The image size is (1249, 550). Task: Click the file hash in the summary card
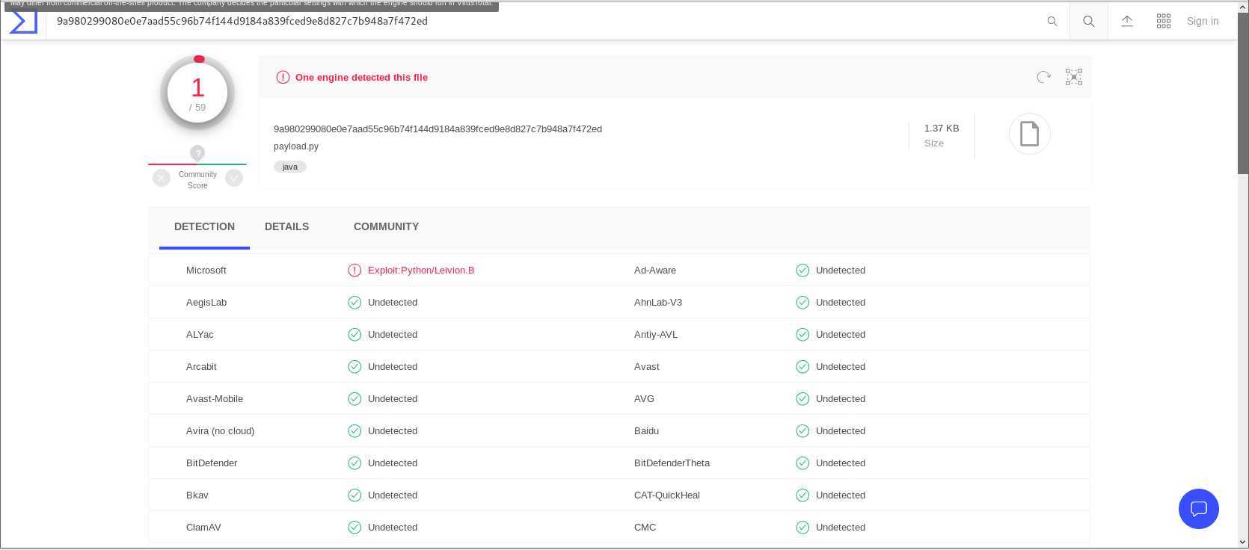[x=438, y=129]
